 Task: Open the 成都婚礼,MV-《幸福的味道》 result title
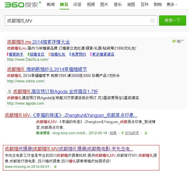(x=71, y=115)
